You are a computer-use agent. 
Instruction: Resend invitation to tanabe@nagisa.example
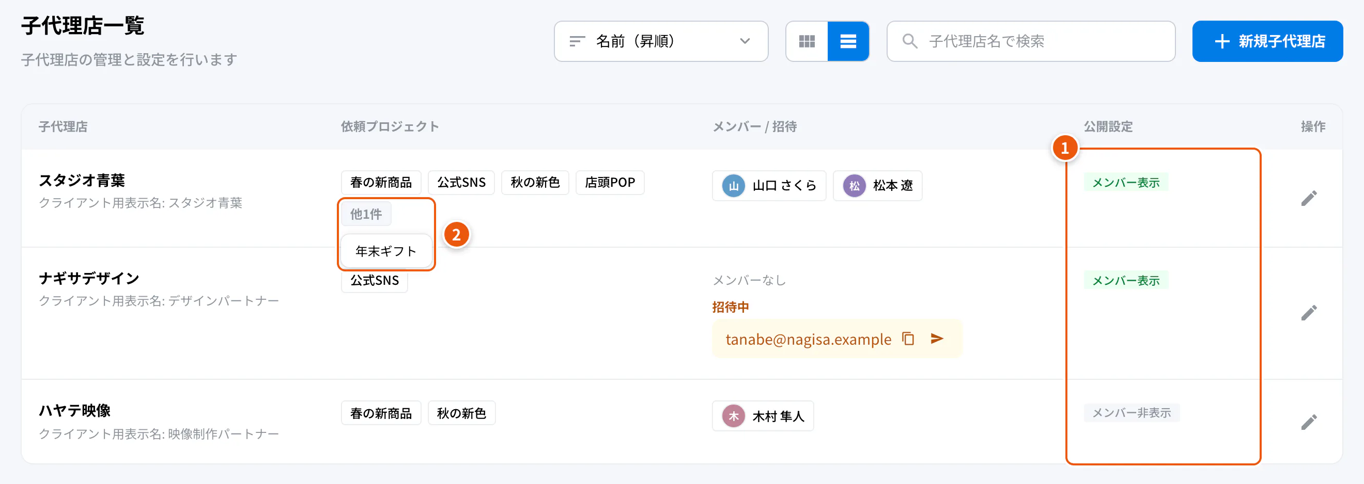937,338
